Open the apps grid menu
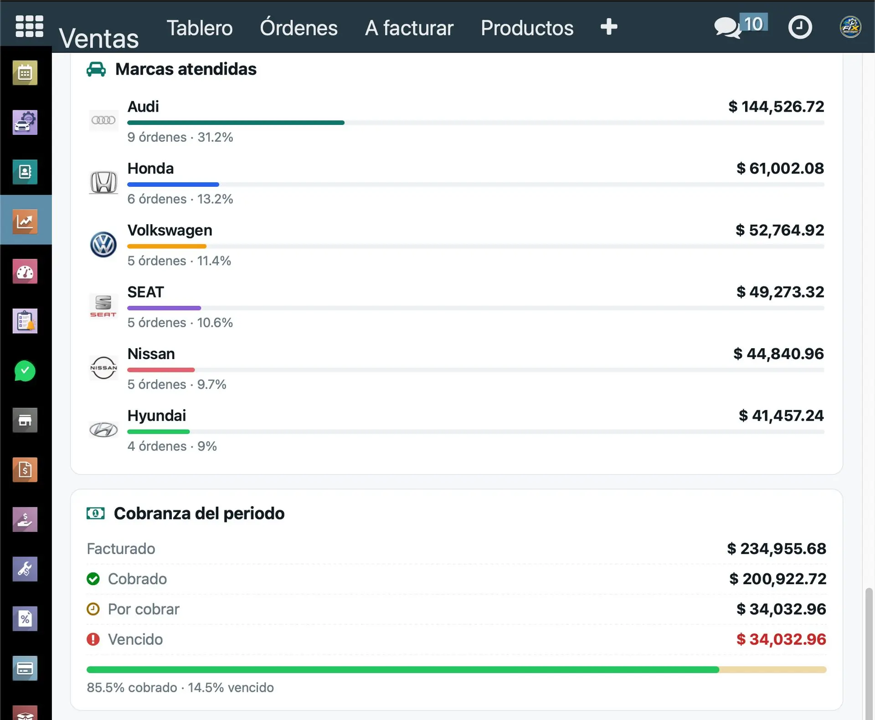The image size is (875, 720). click(x=29, y=26)
